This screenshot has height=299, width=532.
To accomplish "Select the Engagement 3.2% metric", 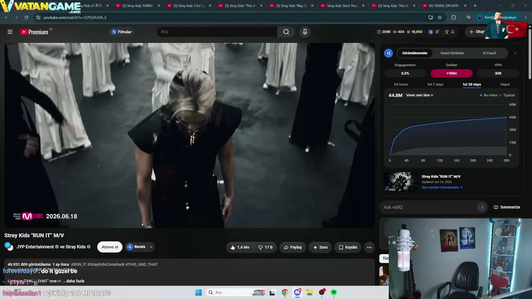I will [405, 73].
